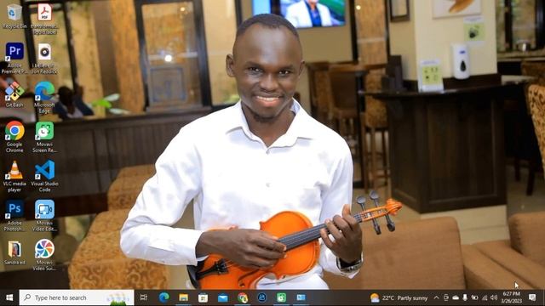Select the Google Chrome desktop shortcut
The height and width of the screenshot is (306, 545).
(x=14, y=137)
